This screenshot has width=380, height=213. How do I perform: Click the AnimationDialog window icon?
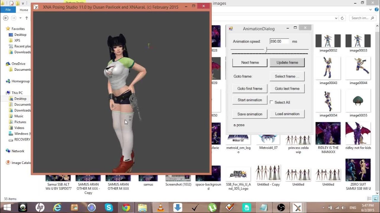[231, 29]
